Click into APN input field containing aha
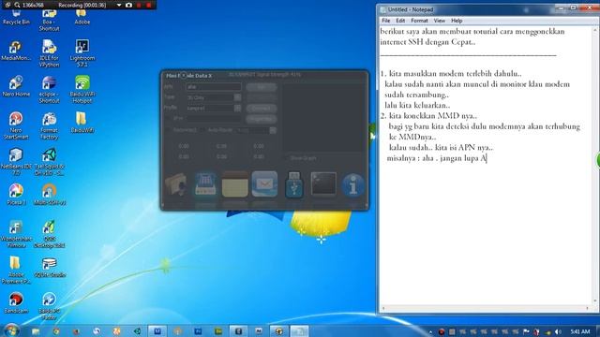The image size is (600, 337). (214, 87)
